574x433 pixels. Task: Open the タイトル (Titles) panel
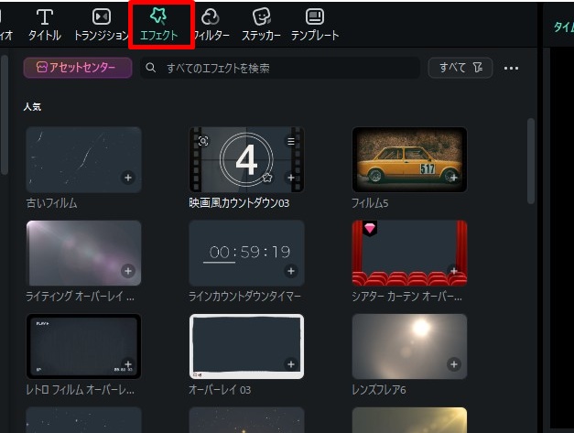tap(44, 26)
